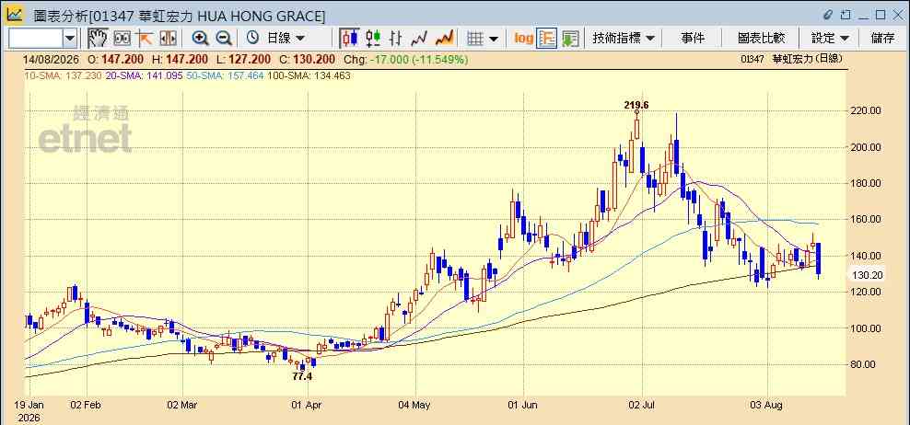
Task: Click the 160.00 price axis label
Action: pyautogui.click(x=867, y=219)
